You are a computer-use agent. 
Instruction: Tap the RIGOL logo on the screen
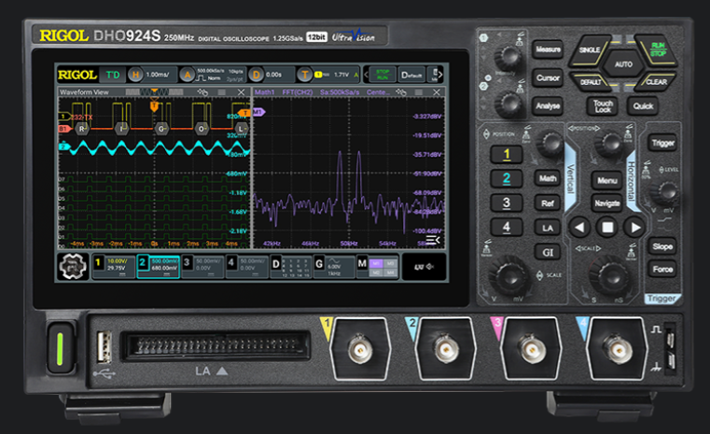[77, 75]
